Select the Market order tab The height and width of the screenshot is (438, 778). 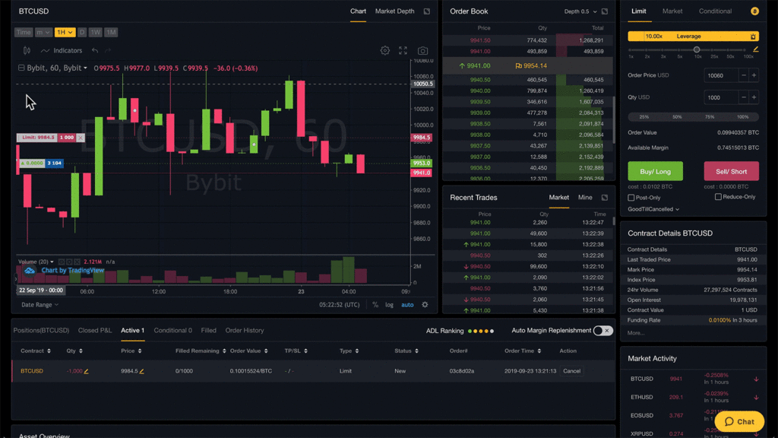(672, 11)
